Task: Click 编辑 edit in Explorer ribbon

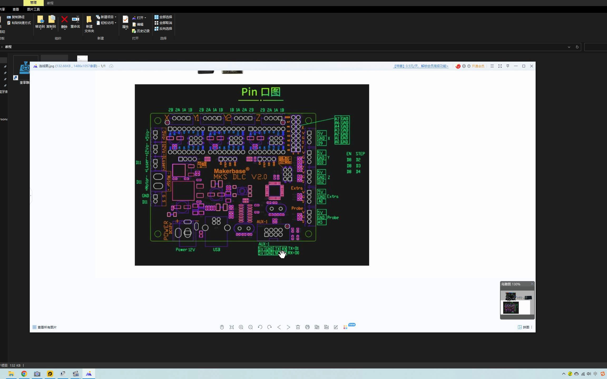Action: tap(138, 24)
